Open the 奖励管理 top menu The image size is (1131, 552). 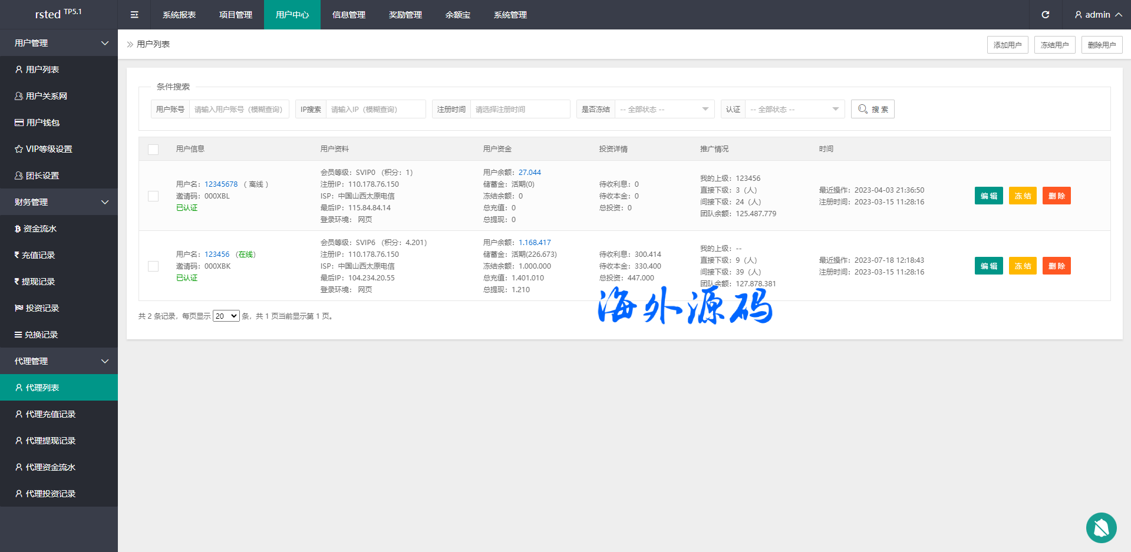click(405, 15)
